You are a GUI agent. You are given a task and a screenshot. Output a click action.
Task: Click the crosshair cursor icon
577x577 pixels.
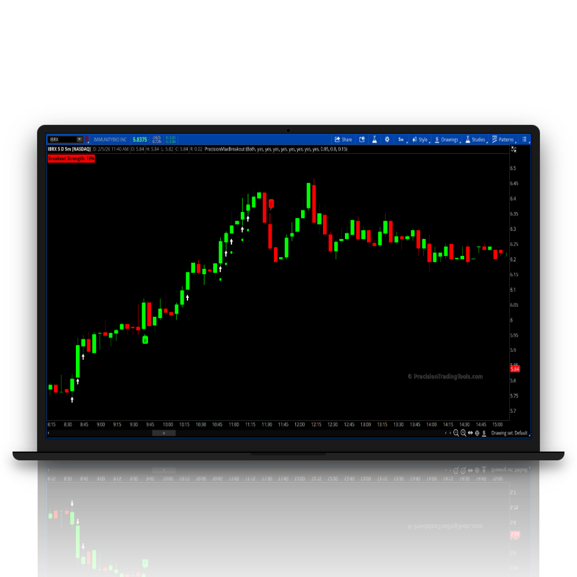(477, 433)
